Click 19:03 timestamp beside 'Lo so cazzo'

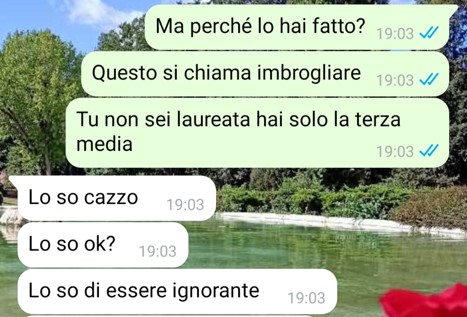[x=185, y=205]
